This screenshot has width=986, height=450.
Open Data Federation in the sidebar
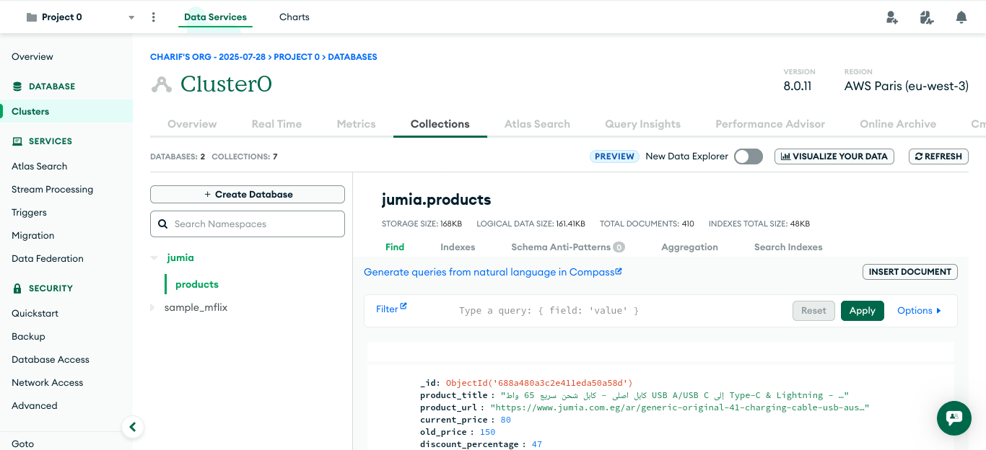(48, 259)
